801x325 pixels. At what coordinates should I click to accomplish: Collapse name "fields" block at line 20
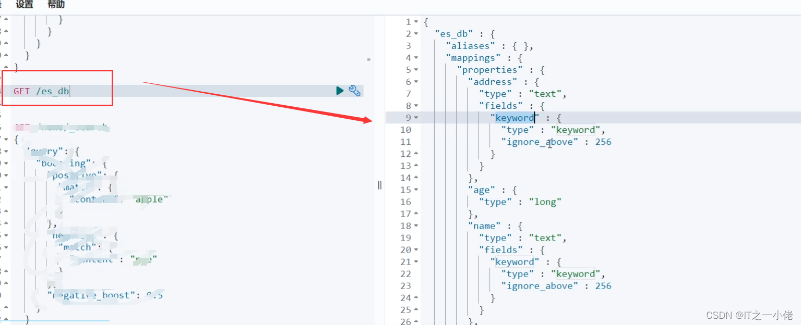416,250
